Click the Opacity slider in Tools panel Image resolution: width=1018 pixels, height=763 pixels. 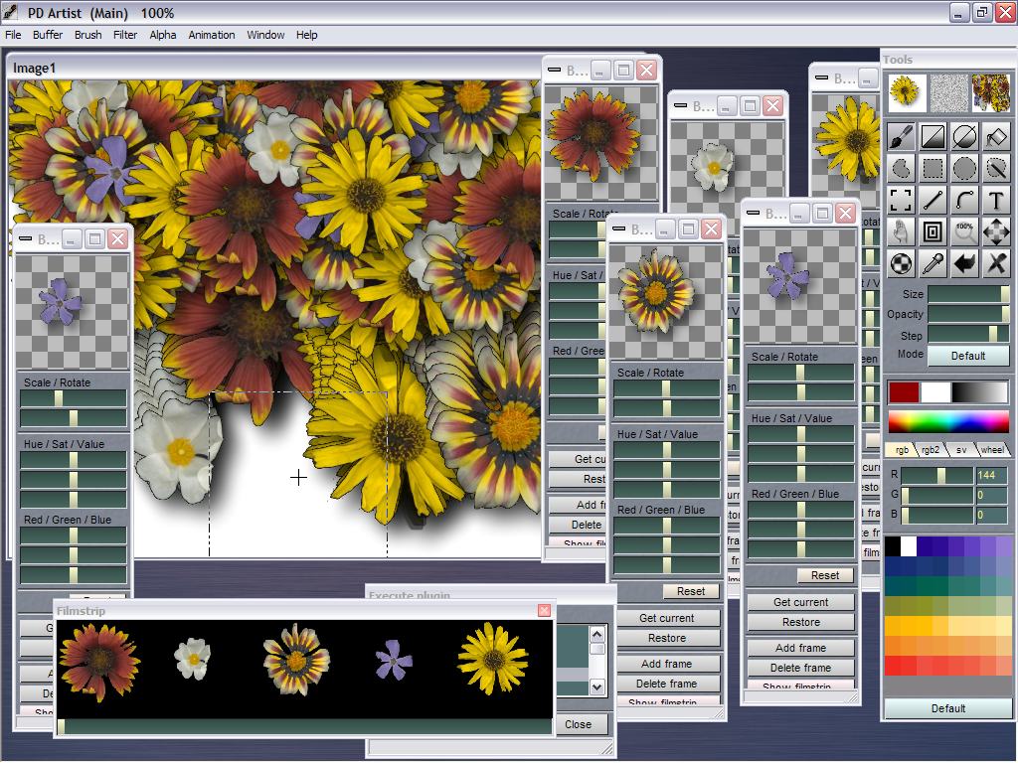point(968,314)
